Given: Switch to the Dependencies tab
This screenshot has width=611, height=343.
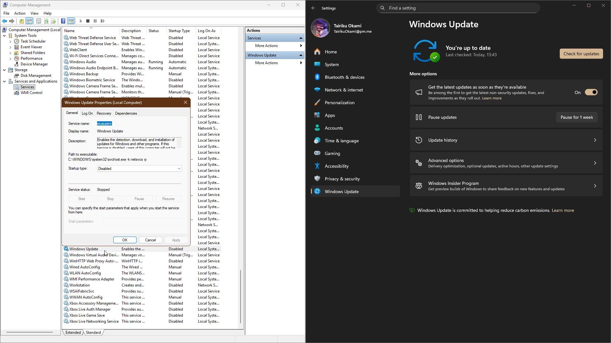Looking at the screenshot, I should tap(126, 113).
